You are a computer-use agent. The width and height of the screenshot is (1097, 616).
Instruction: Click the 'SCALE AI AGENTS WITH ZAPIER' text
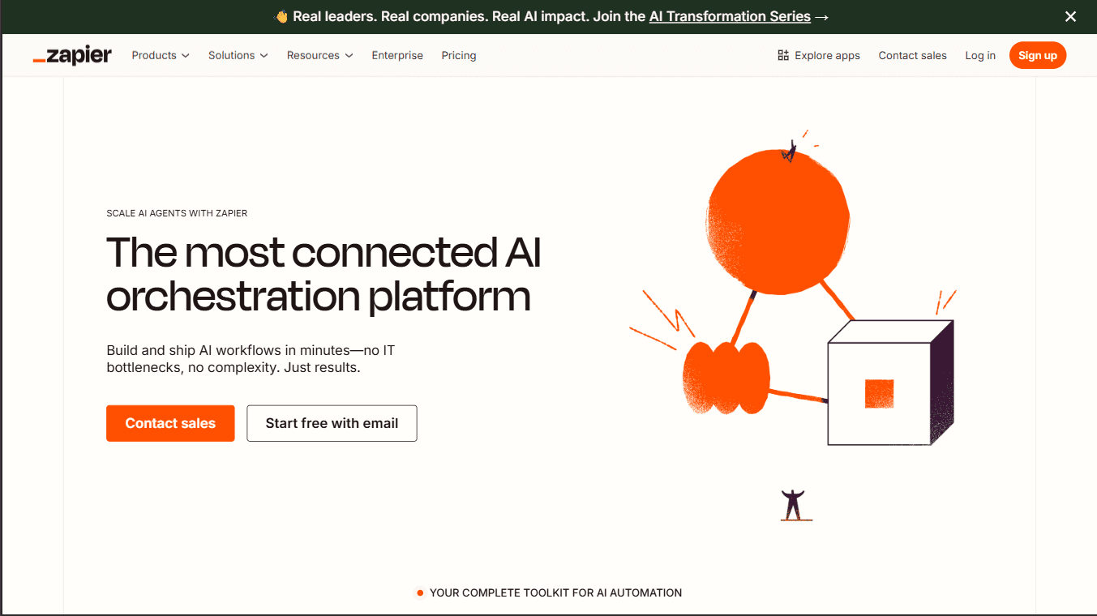[x=177, y=213]
